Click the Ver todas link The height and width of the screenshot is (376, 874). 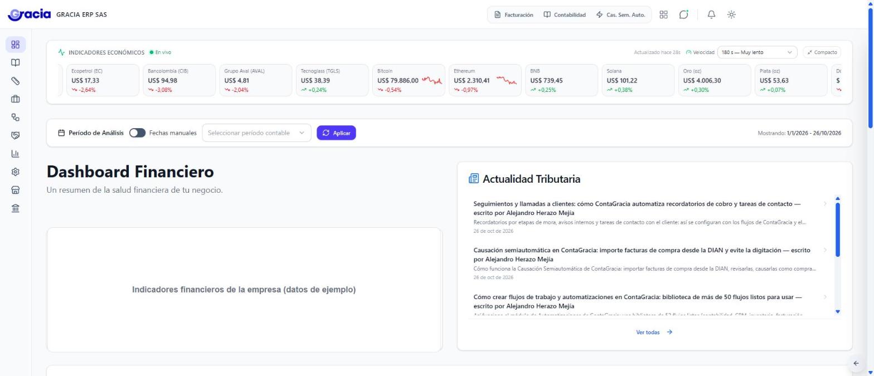click(654, 332)
